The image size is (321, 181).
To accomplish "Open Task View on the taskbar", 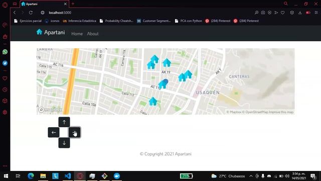I will (18, 176).
